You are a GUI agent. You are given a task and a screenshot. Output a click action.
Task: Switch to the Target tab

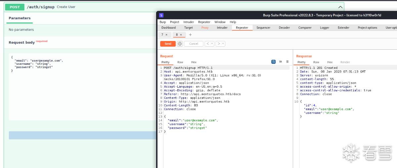(189, 28)
